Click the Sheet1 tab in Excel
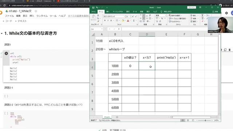This screenshot has width=233, height=131. pos(107,117)
